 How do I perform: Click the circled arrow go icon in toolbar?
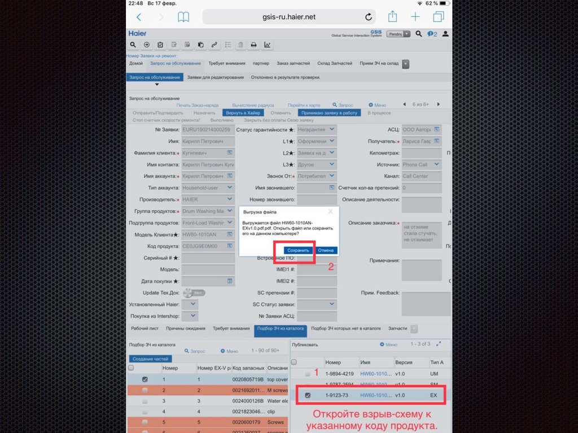click(147, 45)
